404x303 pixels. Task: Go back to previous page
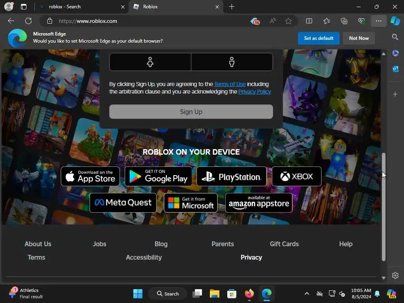11,21
